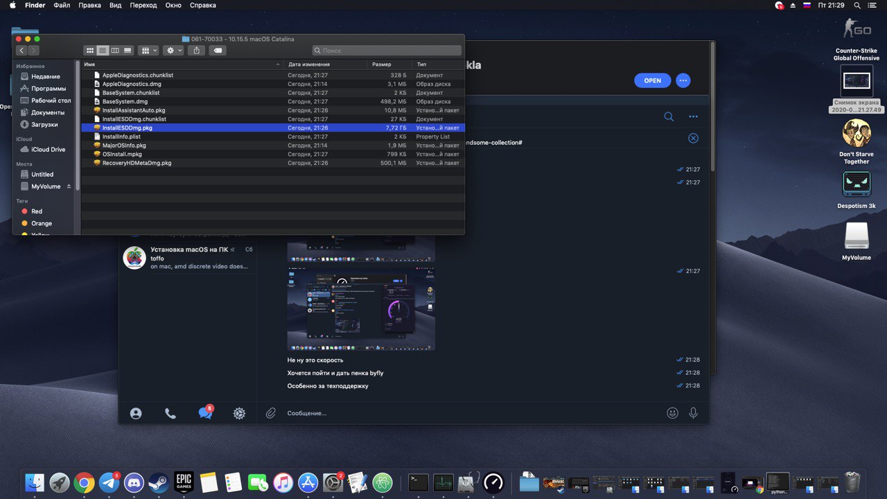This screenshot has width=887, height=499.
Task: Record a voice message in Telegram
Action: 693,412
